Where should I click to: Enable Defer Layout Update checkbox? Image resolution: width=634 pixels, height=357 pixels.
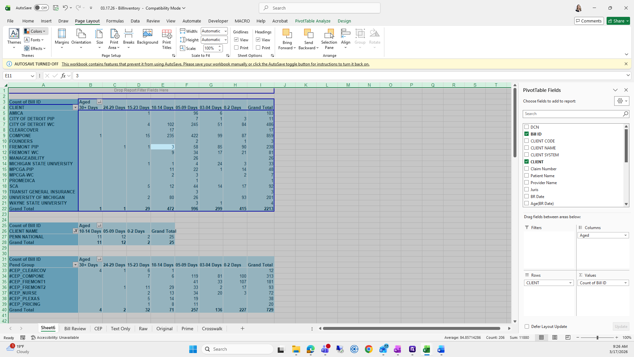527,327
